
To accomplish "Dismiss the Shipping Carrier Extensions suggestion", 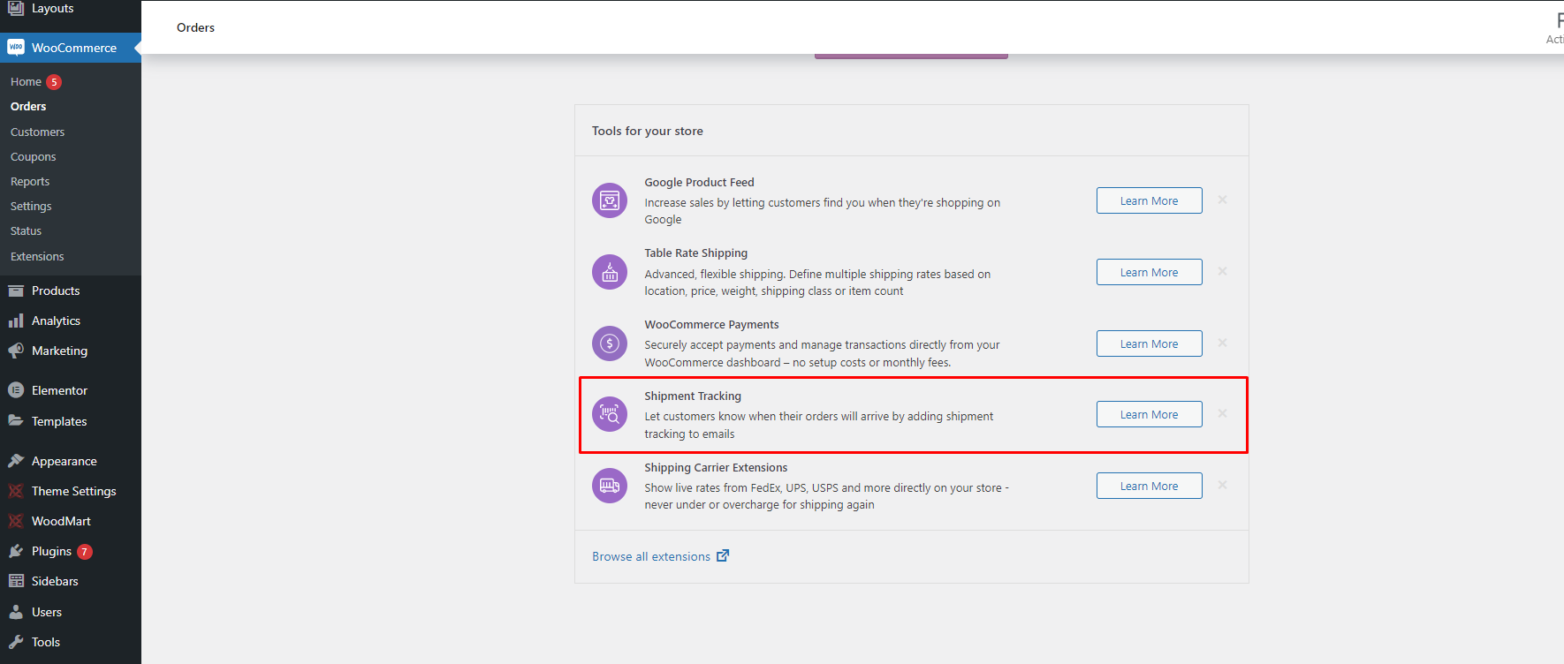I will coord(1222,485).
